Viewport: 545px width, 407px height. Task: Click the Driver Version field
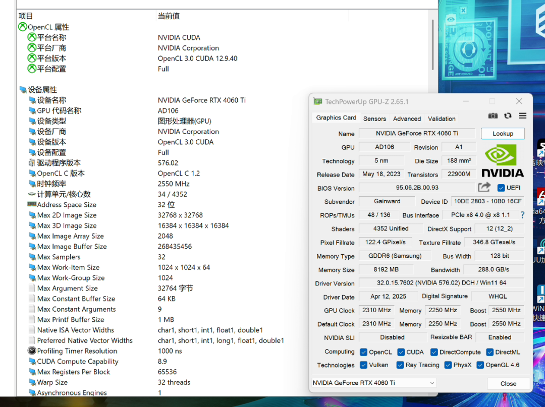[x=442, y=282]
